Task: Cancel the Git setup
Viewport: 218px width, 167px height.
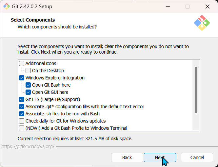Action: click(x=197, y=158)
